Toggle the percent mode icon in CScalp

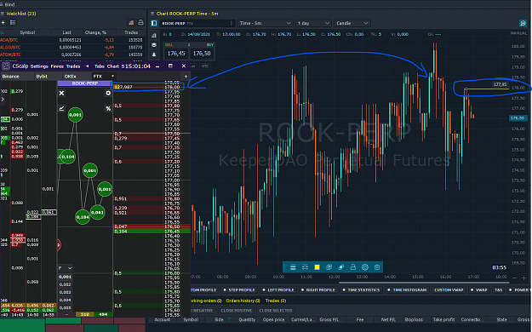click(x=108, y=109)
